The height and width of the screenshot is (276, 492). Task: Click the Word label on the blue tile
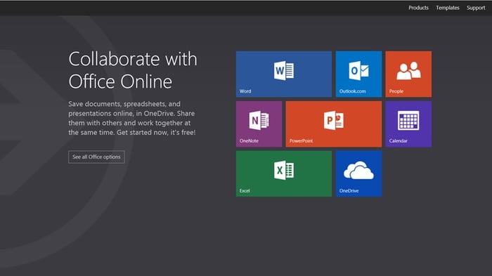pyautogui.click(x=245, y=91)
